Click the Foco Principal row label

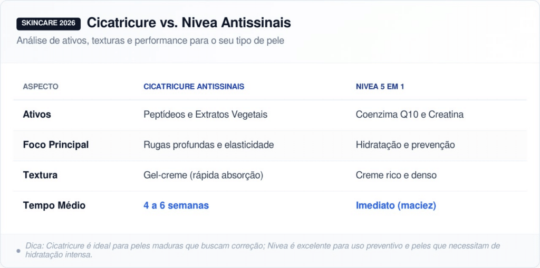click(56, 145)
